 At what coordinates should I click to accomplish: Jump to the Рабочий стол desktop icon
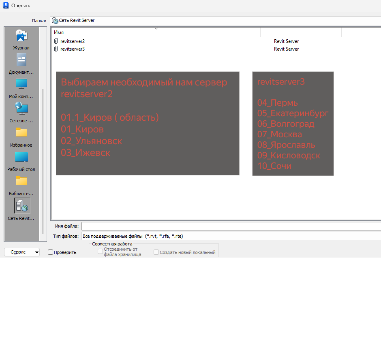[x=21, y=157]
